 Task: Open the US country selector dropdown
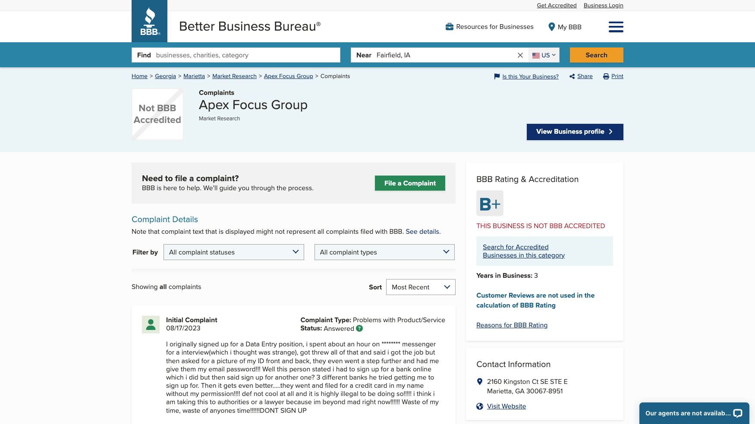[544, 55]
